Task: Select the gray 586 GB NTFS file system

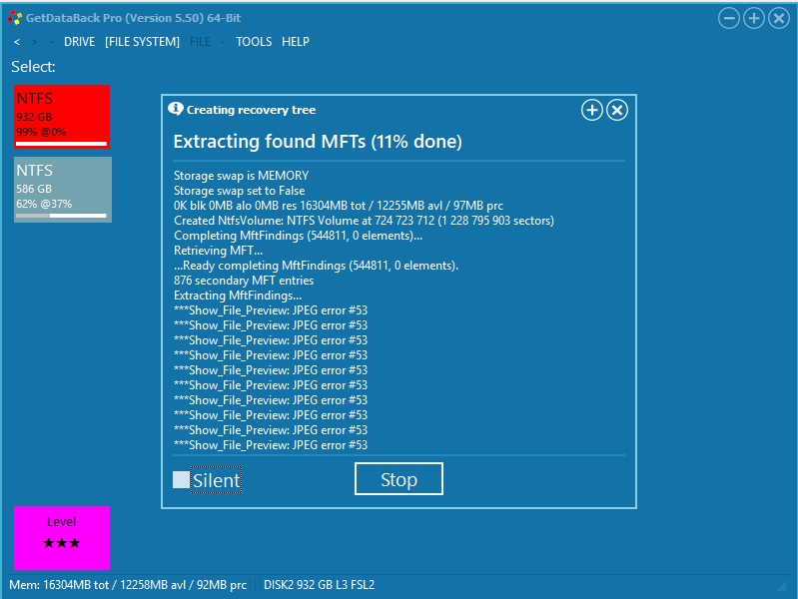Action: click(x=62, y=189)
